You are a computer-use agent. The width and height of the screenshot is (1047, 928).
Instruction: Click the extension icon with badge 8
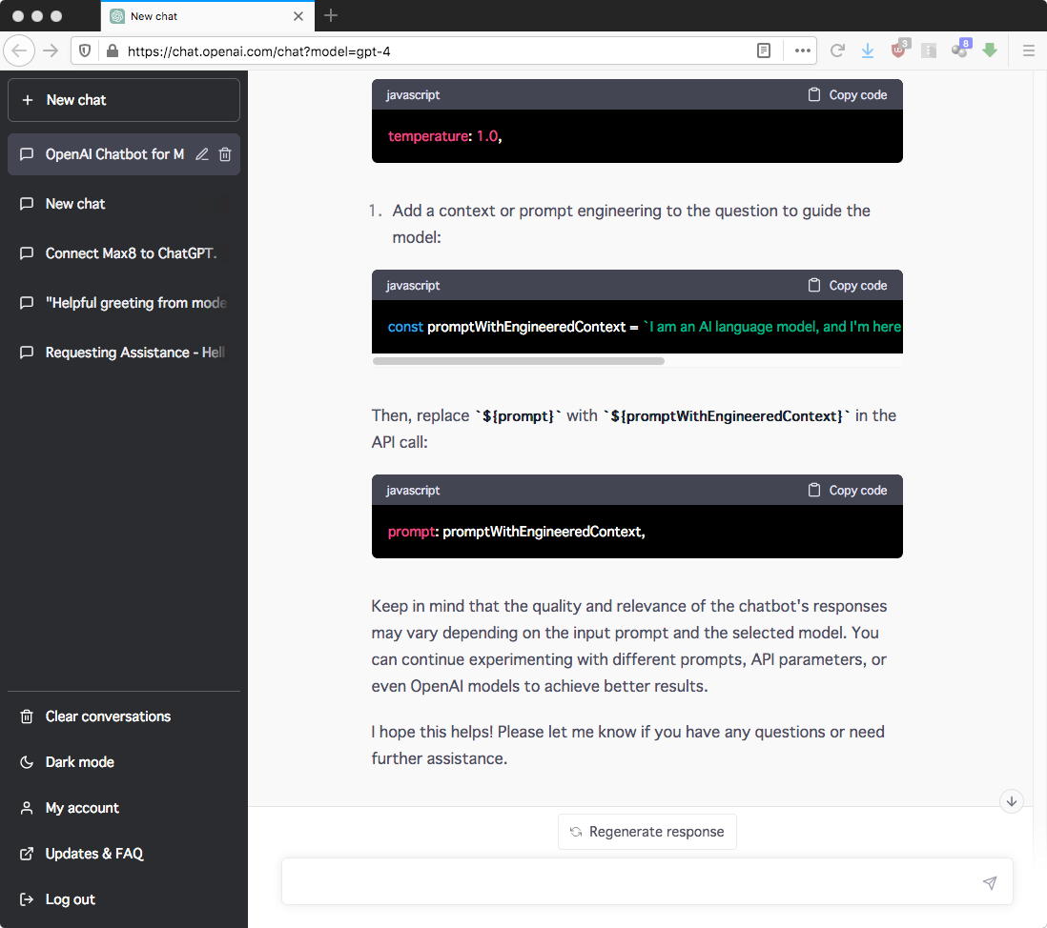(x=961, y=49)
